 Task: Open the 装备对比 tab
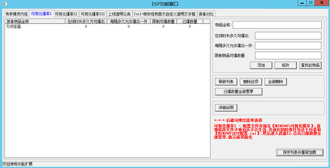pos(206,14)
